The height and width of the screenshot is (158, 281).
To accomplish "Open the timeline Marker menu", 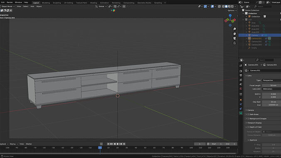I will click(29, 144).
